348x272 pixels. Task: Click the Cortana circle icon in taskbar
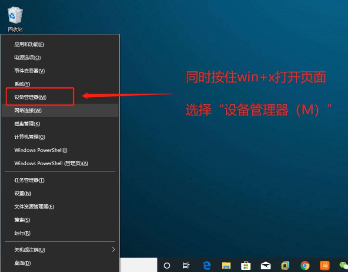click(167, 265)
